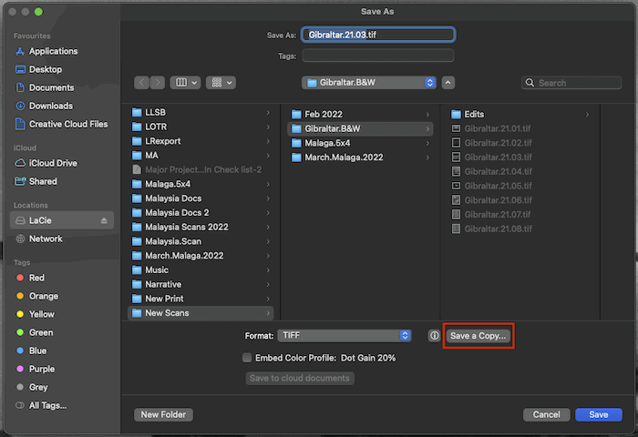Screen dimensions: 638x437
Task: Enable Embed Color Profile checkbox
Action: click(247, 358)
